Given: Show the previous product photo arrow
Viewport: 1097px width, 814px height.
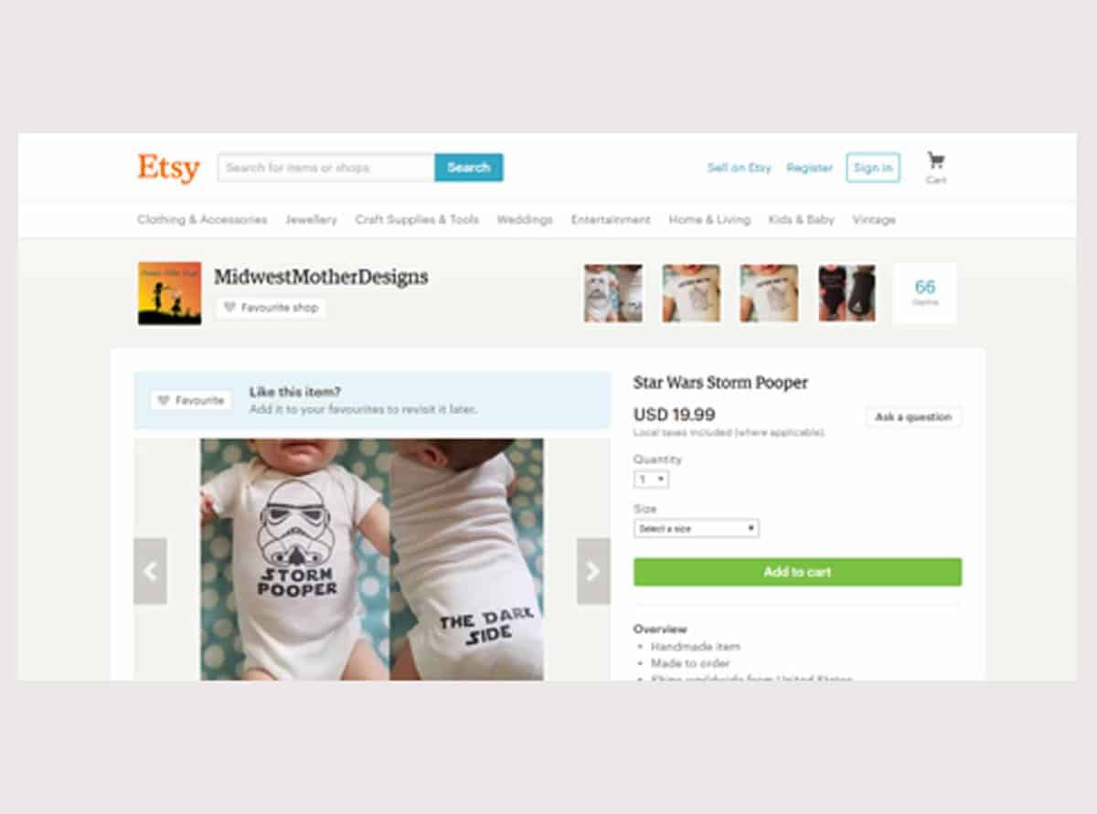Looking at the screenshot, I should (x=150, y=571).
